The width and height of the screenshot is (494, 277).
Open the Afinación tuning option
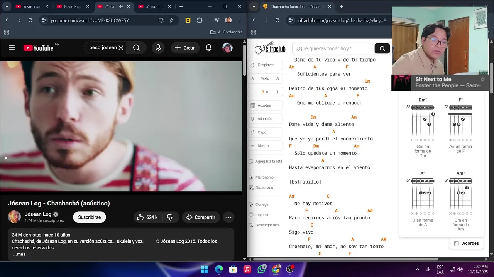point(265,119)
